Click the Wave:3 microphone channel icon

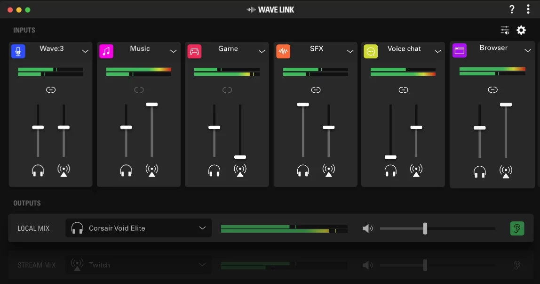coord(18,51)
